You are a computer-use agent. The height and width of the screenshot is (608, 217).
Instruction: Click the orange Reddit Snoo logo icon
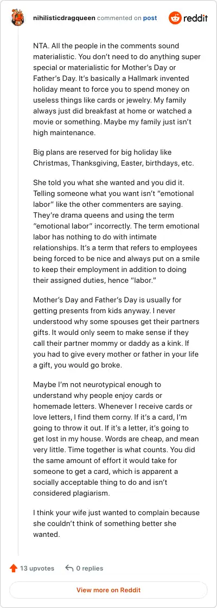tap(175, 18)
